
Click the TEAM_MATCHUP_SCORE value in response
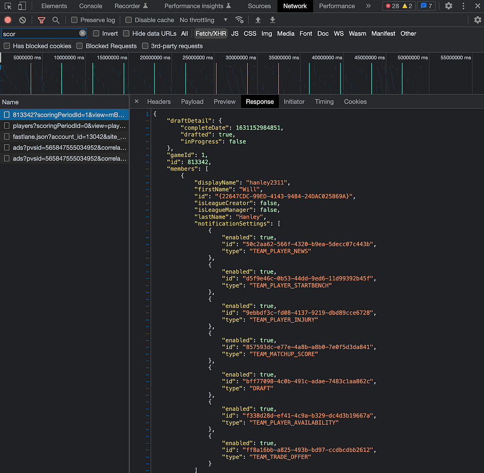284,354
